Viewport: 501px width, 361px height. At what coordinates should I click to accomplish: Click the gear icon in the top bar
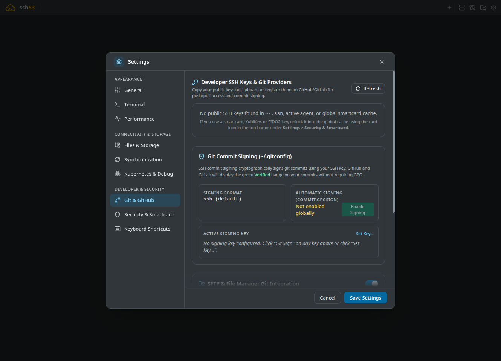pyautogui.click(x=493, y=8)
